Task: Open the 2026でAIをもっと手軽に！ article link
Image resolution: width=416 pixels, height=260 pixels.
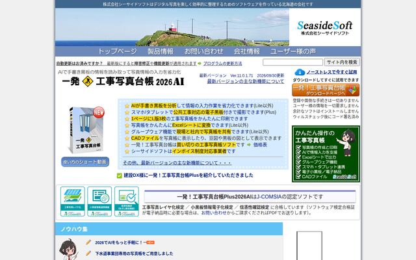Action: coord(119,242)
